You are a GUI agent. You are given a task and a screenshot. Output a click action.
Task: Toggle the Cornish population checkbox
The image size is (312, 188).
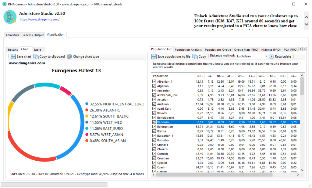[154, 154]
